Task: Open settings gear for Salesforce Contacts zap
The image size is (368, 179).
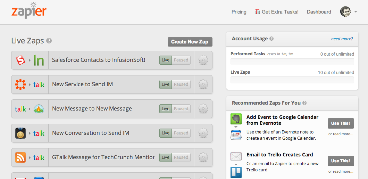Action: click(203, 60)
